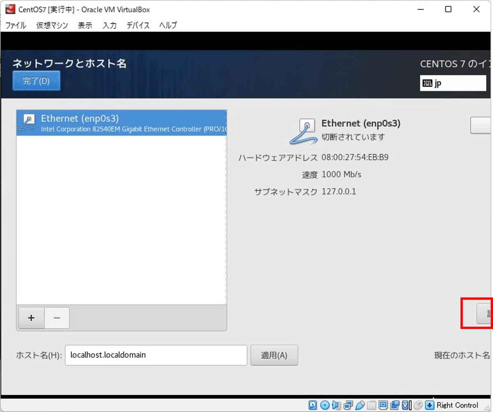Open the 仮想マシン menu
493x412 pixels.
(x=52, y=25)
